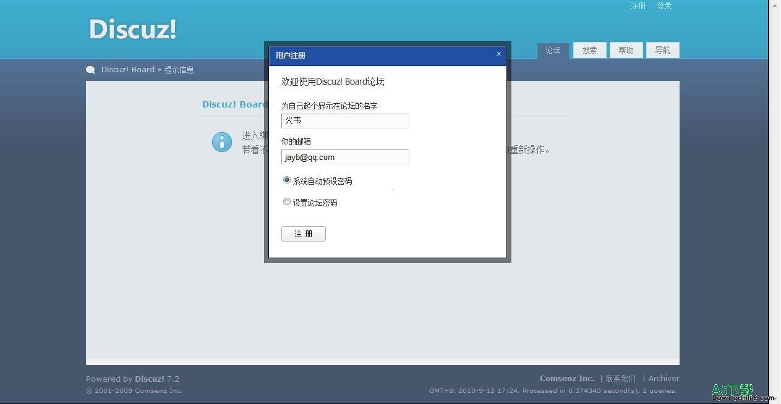Open the 帮助 tab
This screenshot has width=781, height=404.
coord(626,50)
